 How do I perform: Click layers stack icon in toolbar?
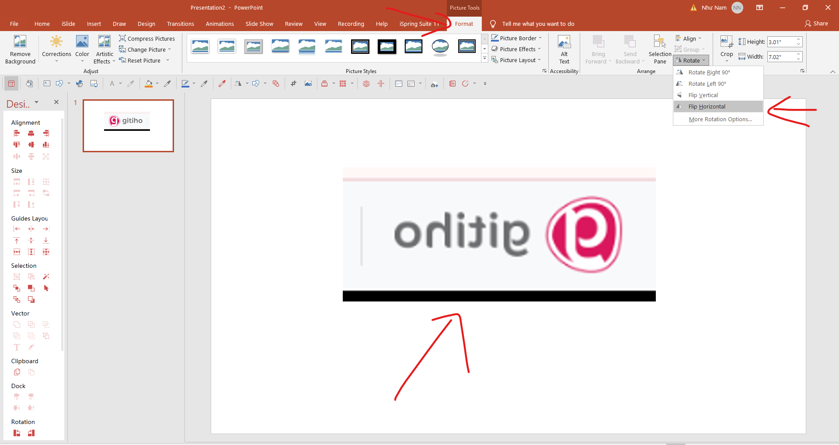click(x=366, y=84)
